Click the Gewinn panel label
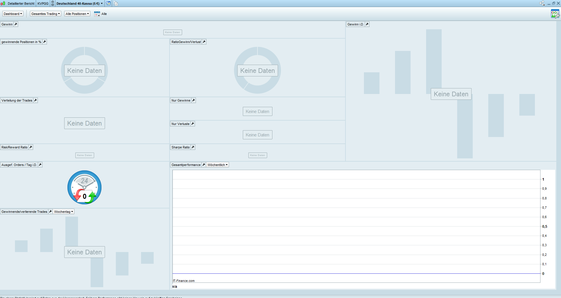Screen dimensions: 561x298 click(x=7, y=24)
